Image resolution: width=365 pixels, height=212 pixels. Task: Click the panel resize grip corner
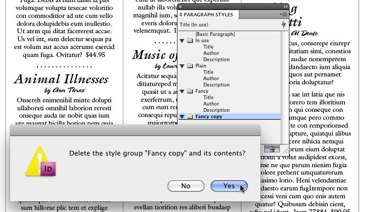tap(285, 150)
